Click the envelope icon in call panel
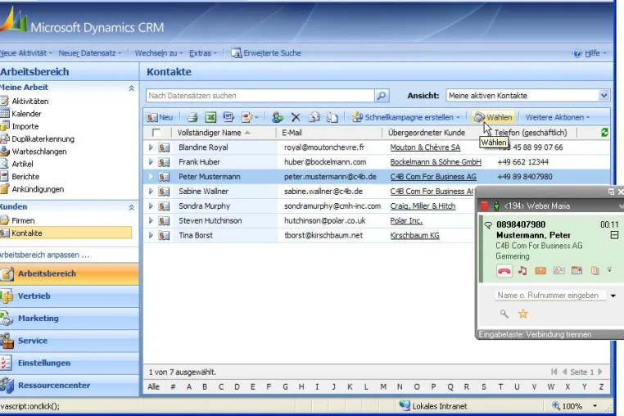Viewport: 624px width, 416px height. [x=540, y=271]
